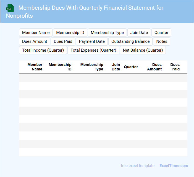Click the Membership Type column header

(92, 67)
